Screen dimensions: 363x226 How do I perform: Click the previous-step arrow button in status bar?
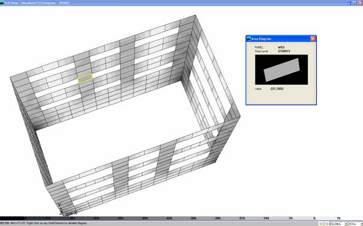(x=322, y=224)
